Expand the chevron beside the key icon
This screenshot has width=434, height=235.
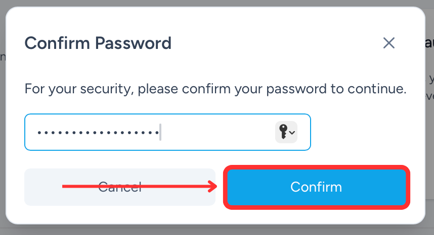(x=292, y=133)
